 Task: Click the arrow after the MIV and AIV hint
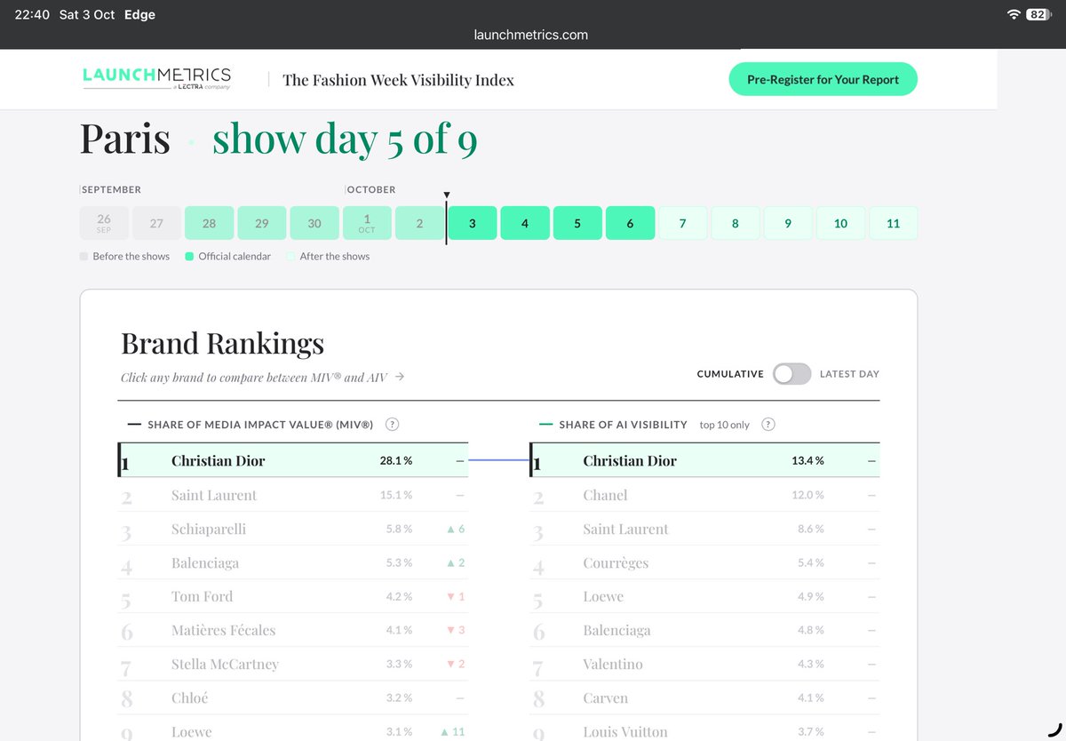click(400, 377)
